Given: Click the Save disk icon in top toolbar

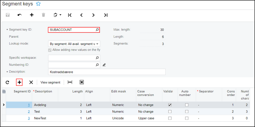Looking at the screenshot, I should coord(8,15).
